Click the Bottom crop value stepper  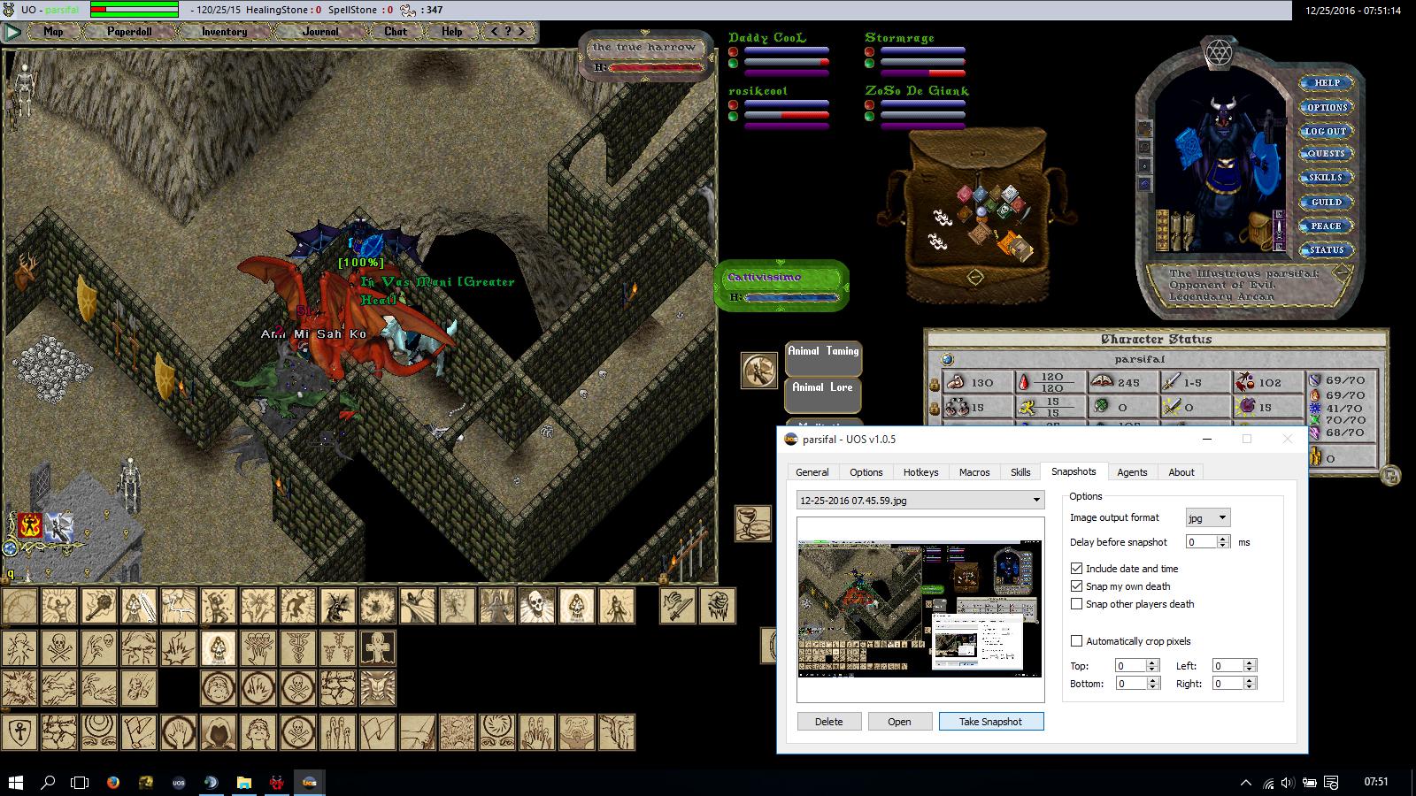pos(1152,684)
